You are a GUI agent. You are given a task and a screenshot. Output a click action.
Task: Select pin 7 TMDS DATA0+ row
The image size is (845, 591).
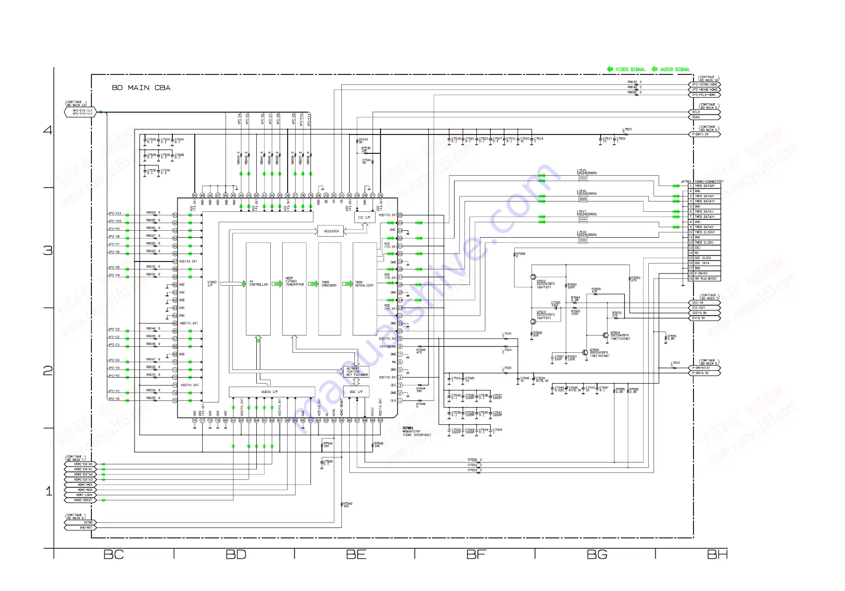[x=704, y=217]
